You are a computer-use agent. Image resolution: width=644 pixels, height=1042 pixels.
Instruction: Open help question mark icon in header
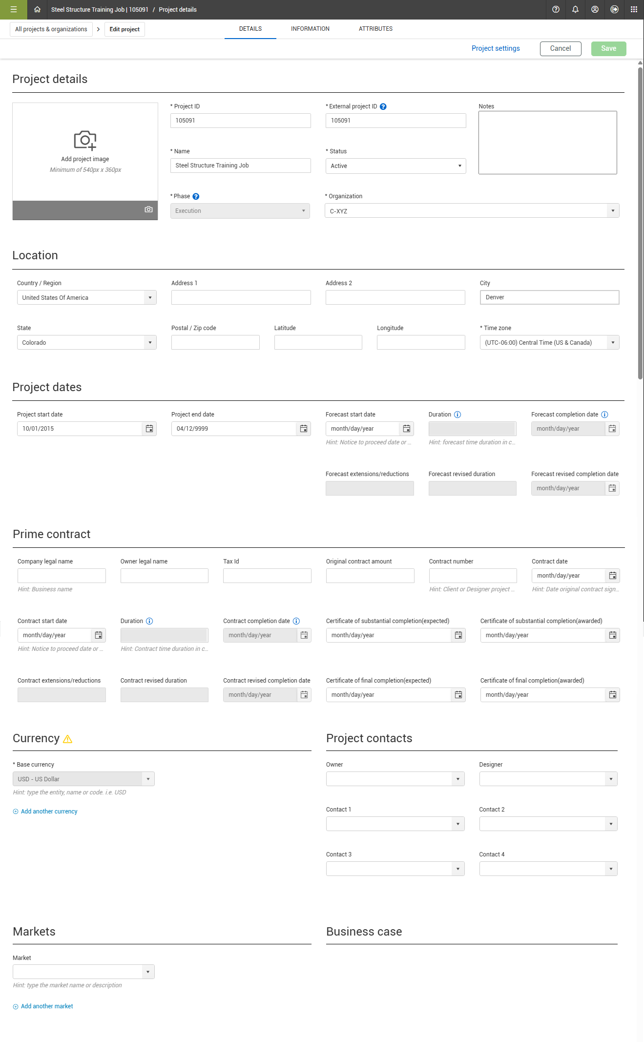pos(556,10)
